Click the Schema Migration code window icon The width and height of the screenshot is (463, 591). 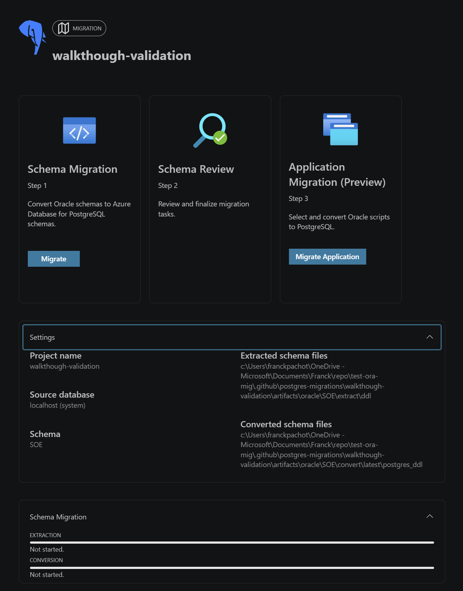[79, 130]
